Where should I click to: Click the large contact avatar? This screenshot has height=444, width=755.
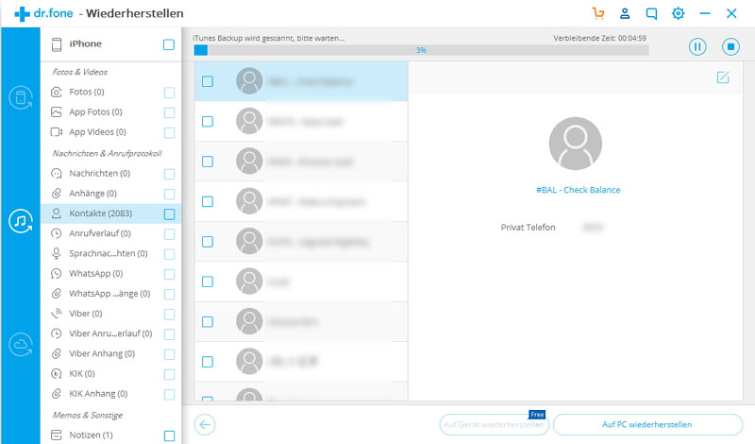[x=575, y=144]
